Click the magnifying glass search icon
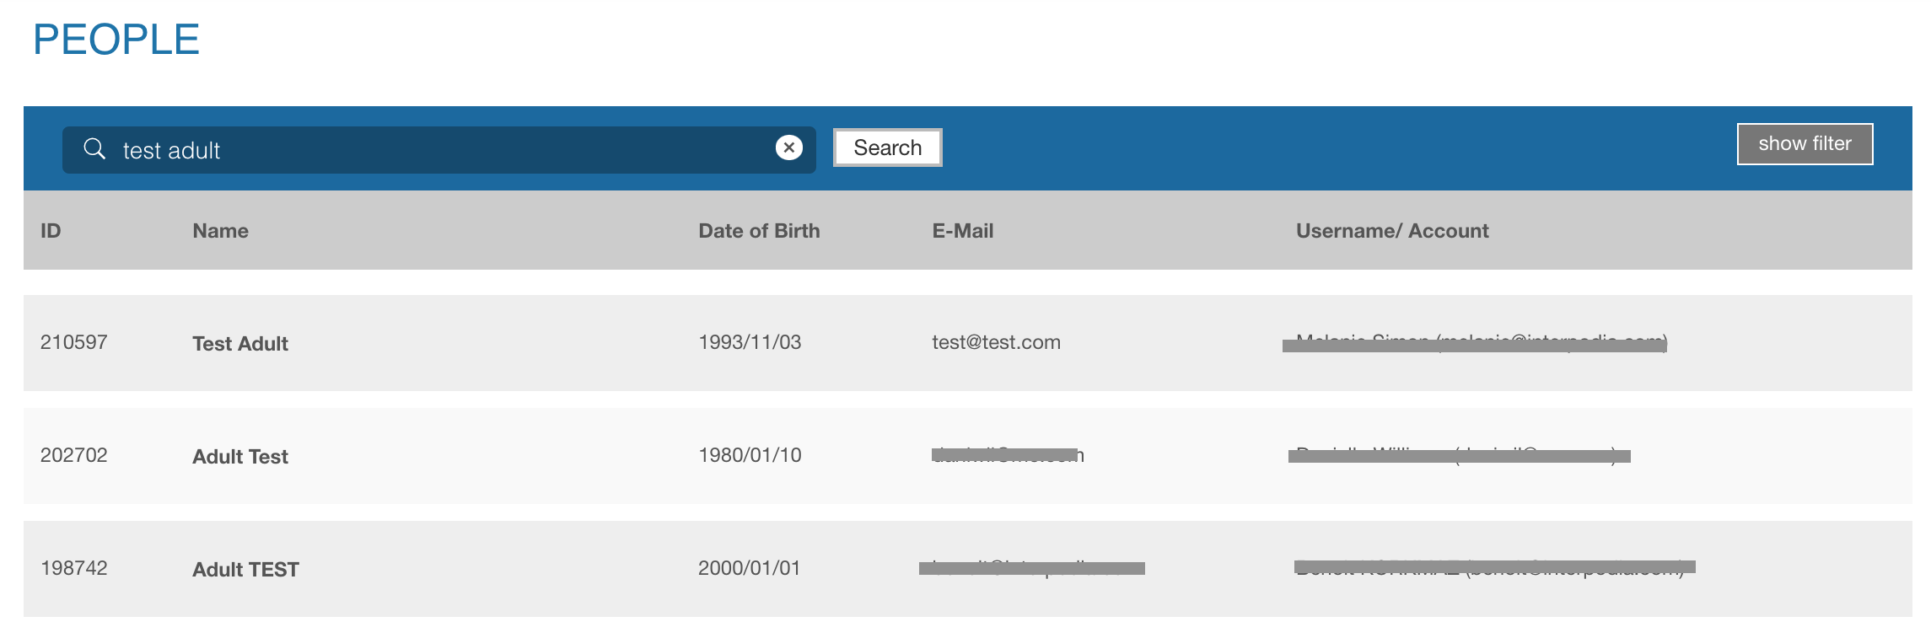This screenshot has height=622, width=1931. coord(94,149)
